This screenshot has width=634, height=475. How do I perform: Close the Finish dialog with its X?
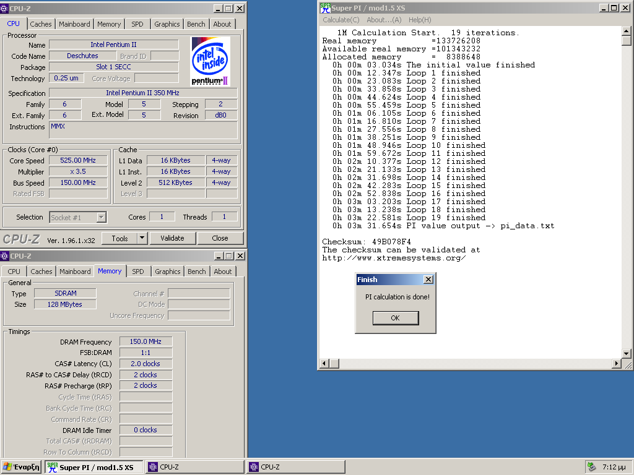pos(428,280)
